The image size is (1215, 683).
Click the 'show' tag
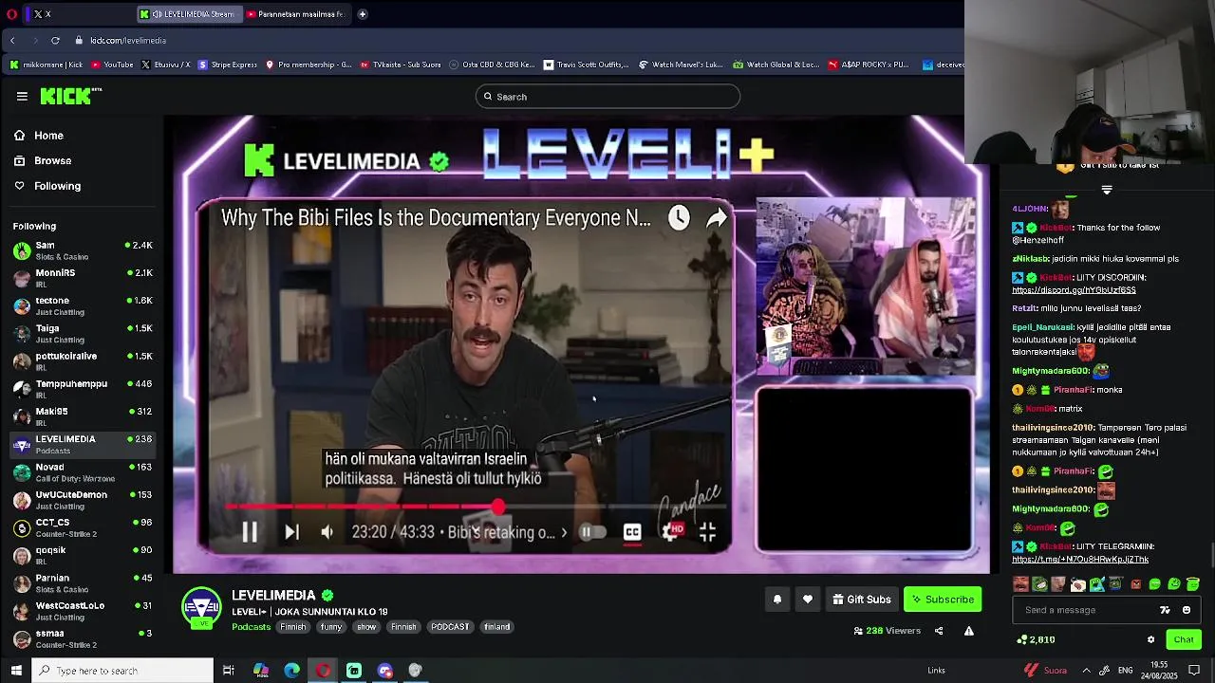pyautogui.click(x=366, y=627)
